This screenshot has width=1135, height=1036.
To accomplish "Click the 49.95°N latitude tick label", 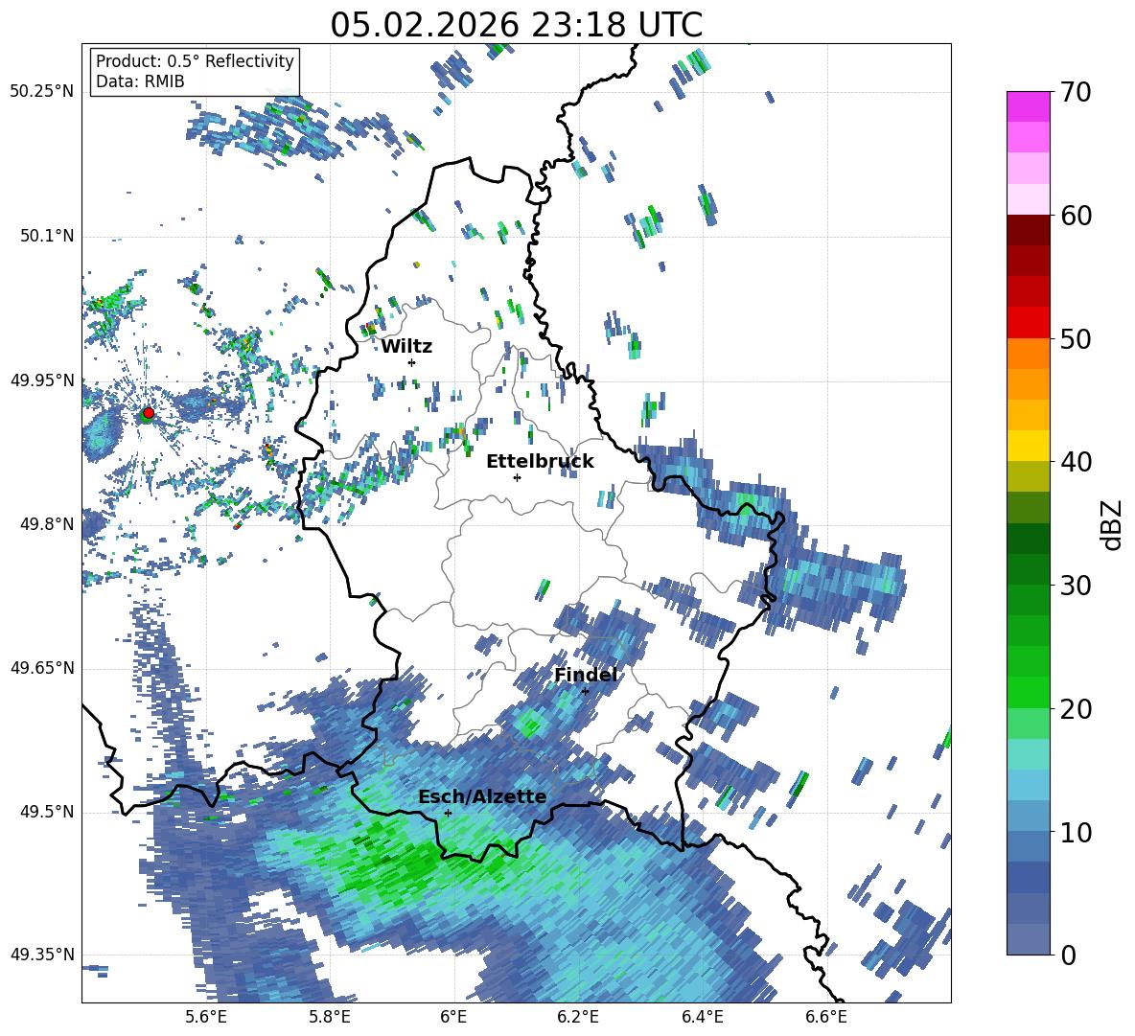I will click(x=42, y=380).
